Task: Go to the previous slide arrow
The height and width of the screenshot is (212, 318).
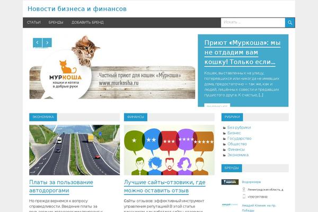Action: (x=37, y=42)
